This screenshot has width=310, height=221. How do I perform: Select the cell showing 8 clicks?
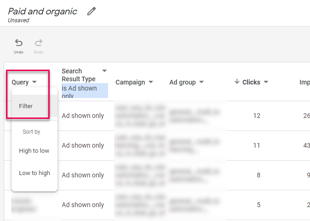click(x=258, y=175)
